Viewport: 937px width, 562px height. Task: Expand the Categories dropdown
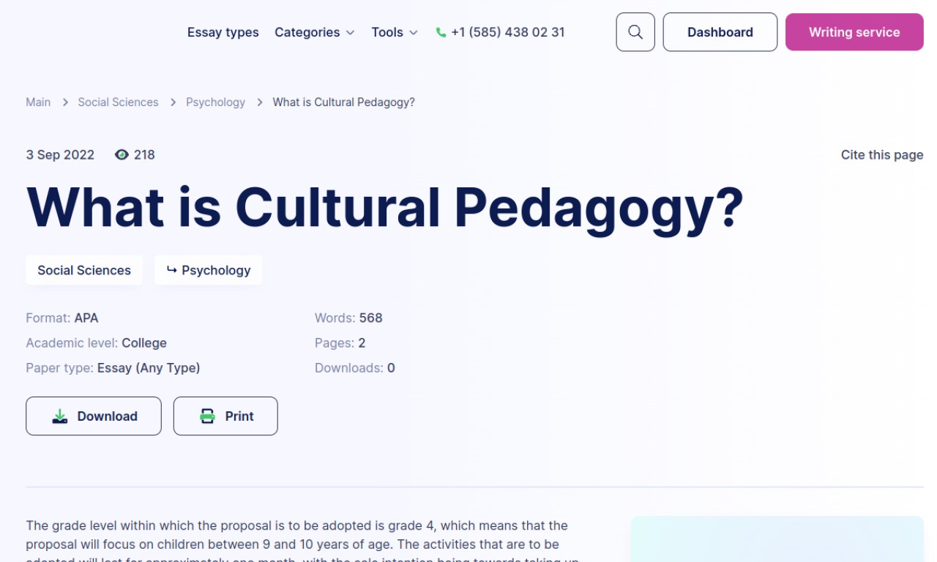[315, 32]
